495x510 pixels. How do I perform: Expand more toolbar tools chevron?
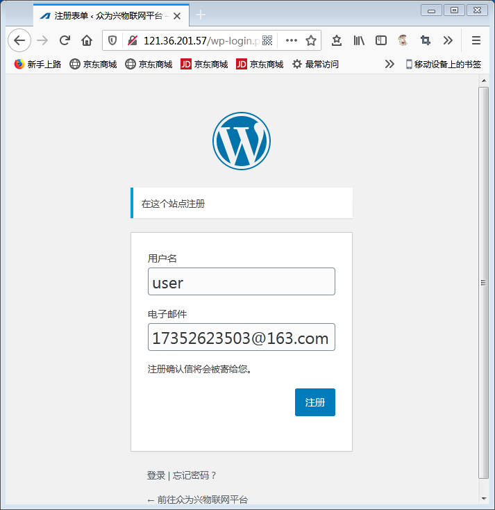coord(448,40)
